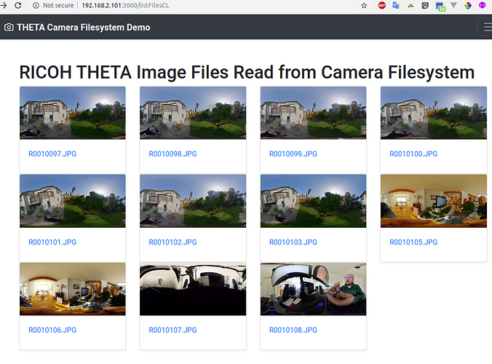Open the hamburger navigation menu toggle

click(486, 27)
